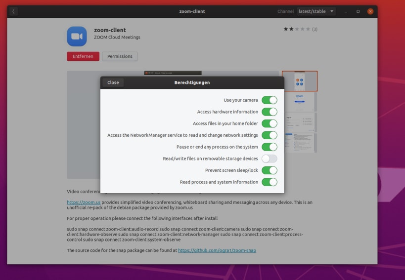Image resolution: width=405 pixels, height=280 pixels.
Task: Select the third sign-in screenshot thumbnail
Action: (300, 122)
